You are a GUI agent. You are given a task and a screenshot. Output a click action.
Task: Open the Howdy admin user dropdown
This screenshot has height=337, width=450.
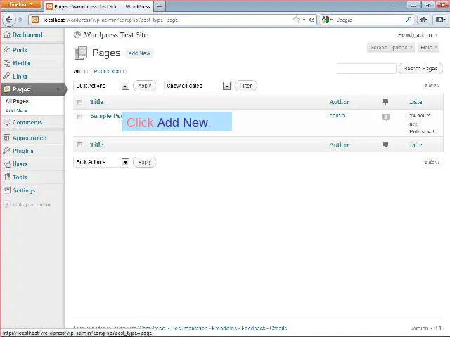pos(418,35)
